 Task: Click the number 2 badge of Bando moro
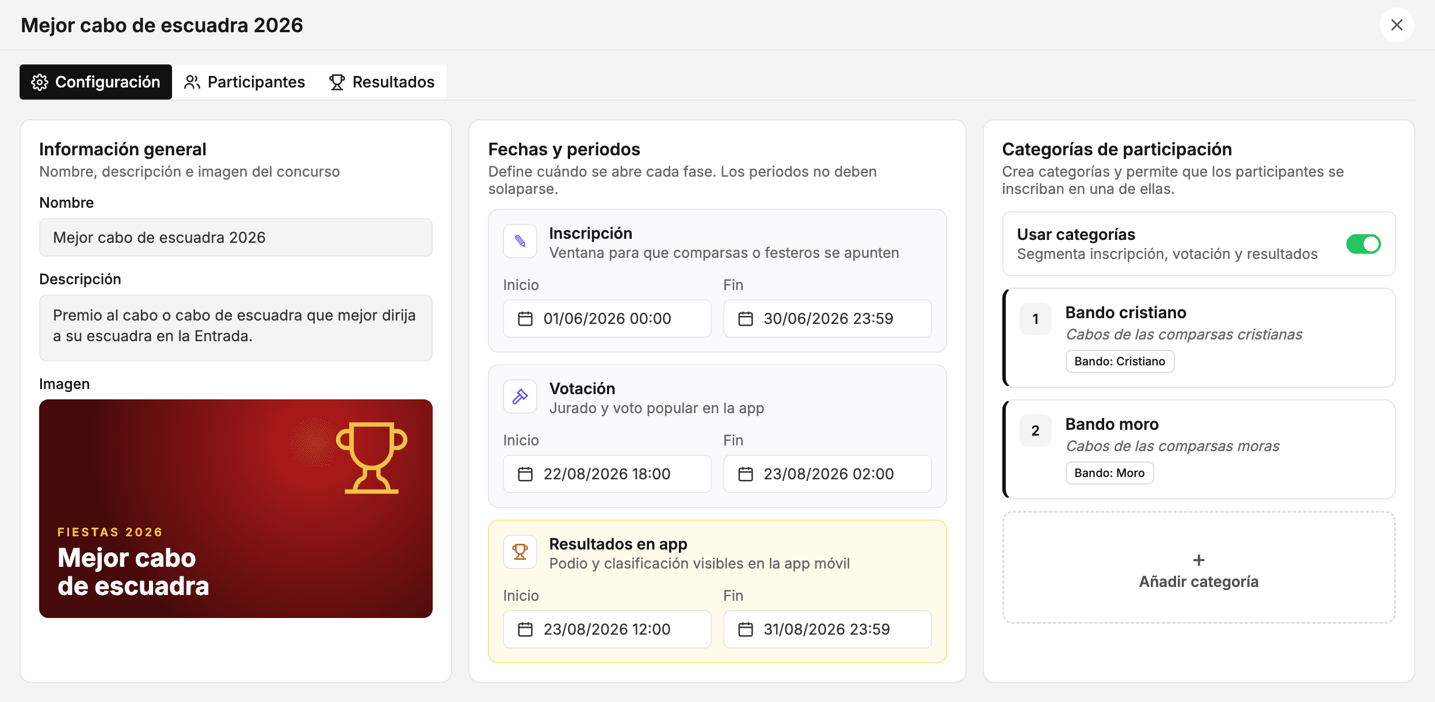coord(1035,430)
